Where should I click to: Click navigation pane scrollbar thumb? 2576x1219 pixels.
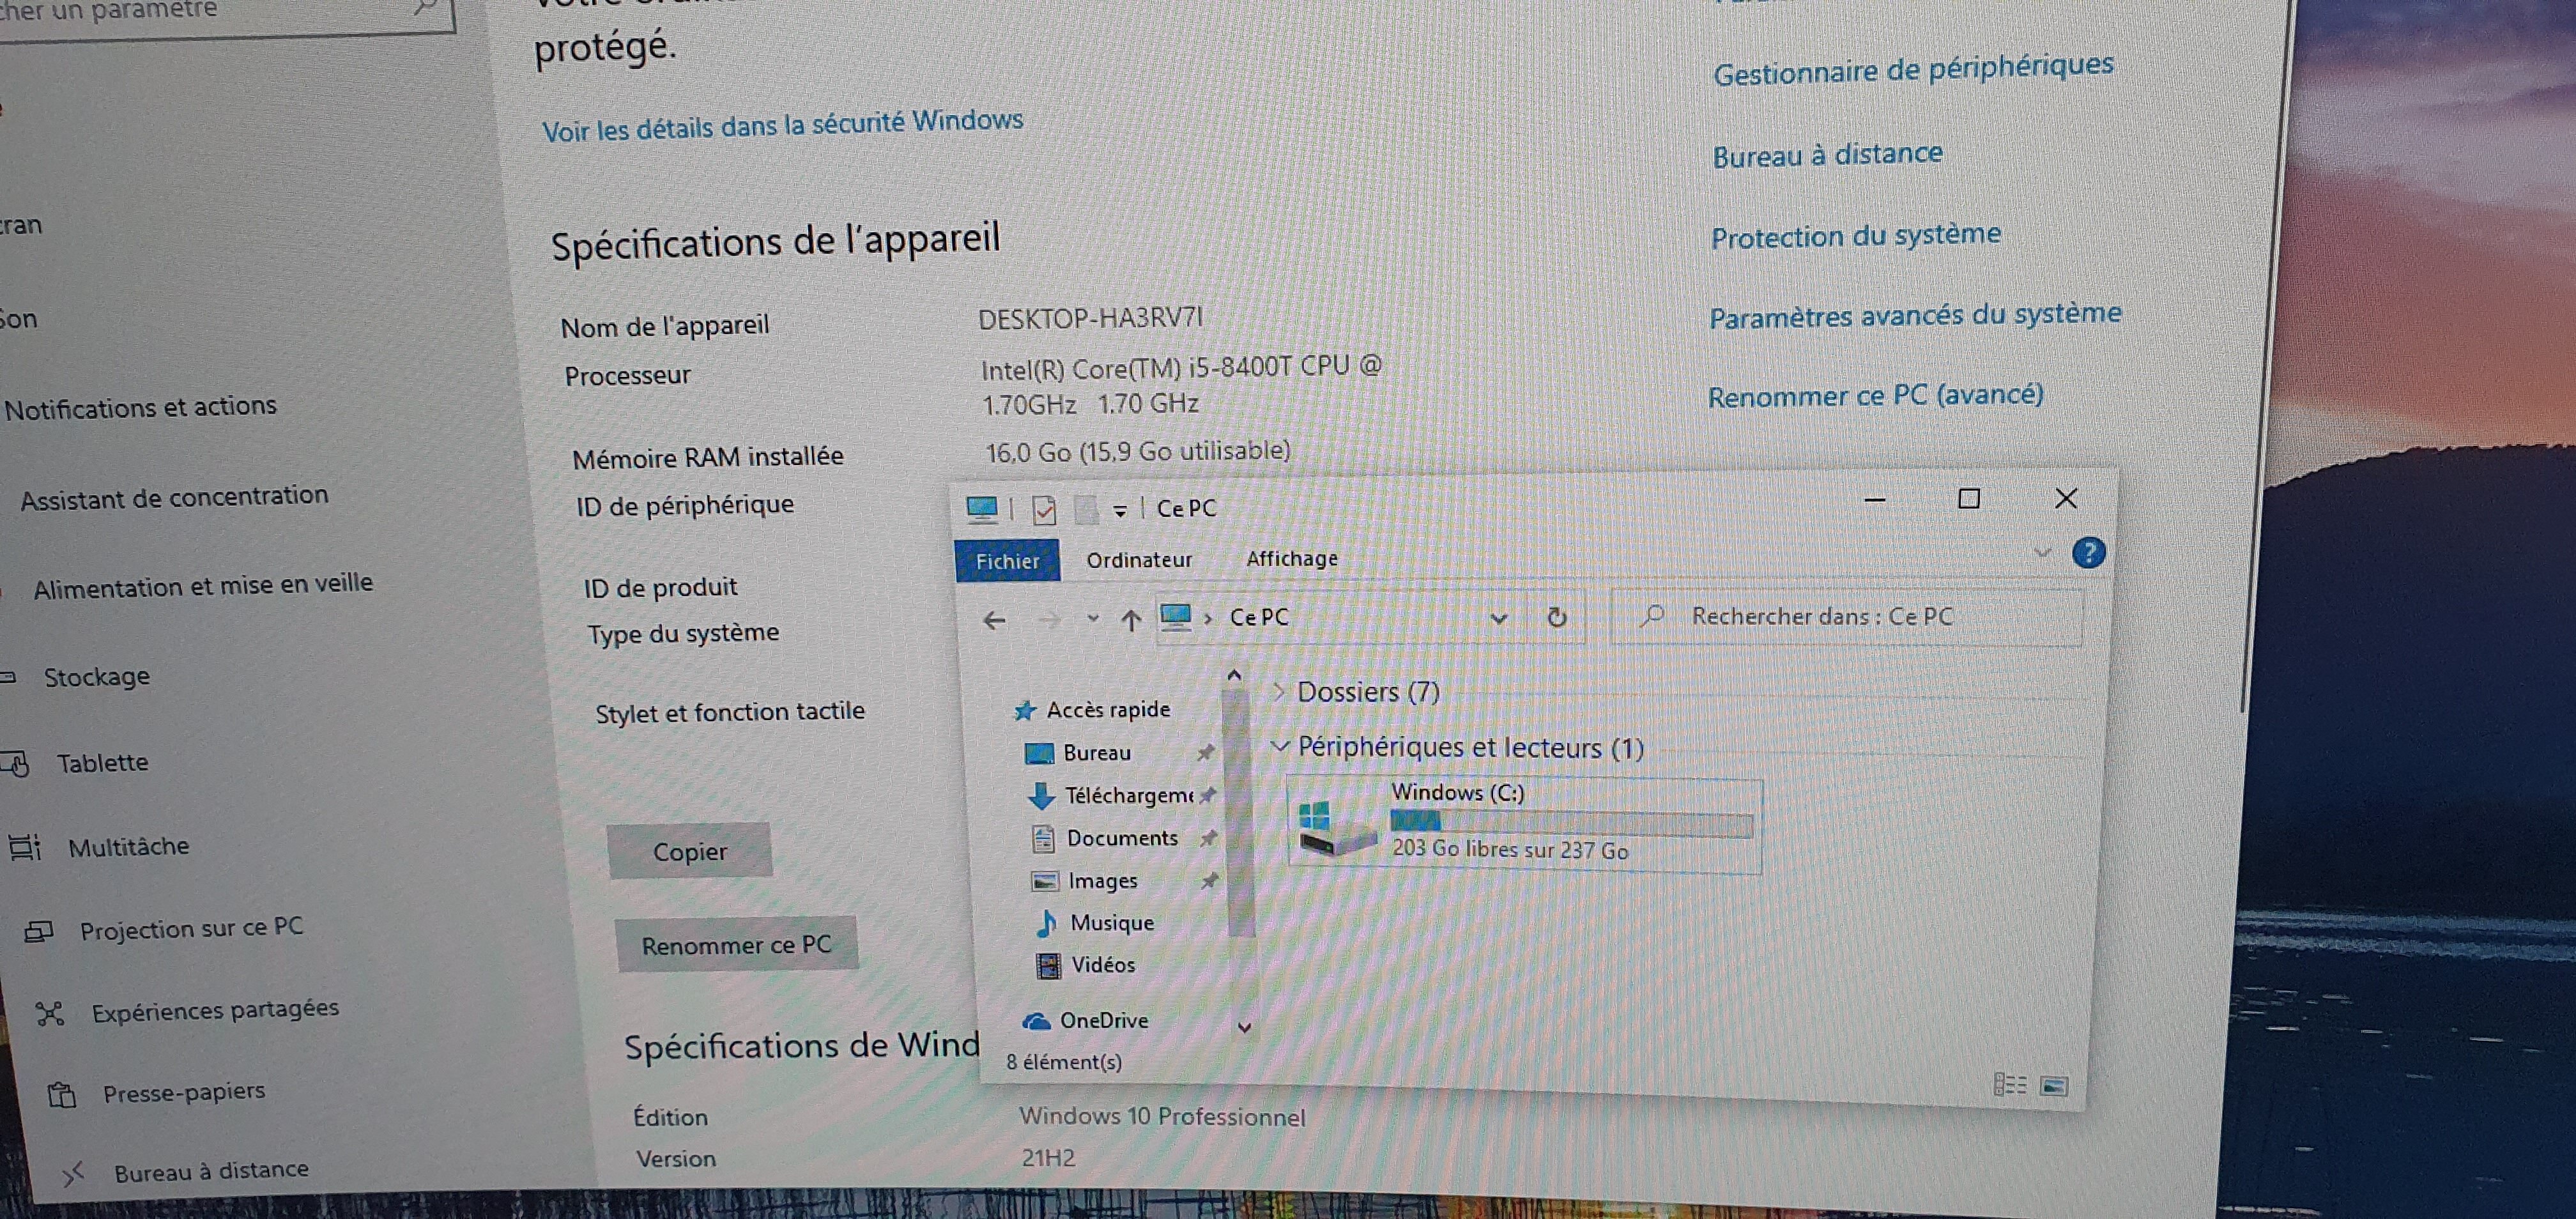coord(1238,812)
